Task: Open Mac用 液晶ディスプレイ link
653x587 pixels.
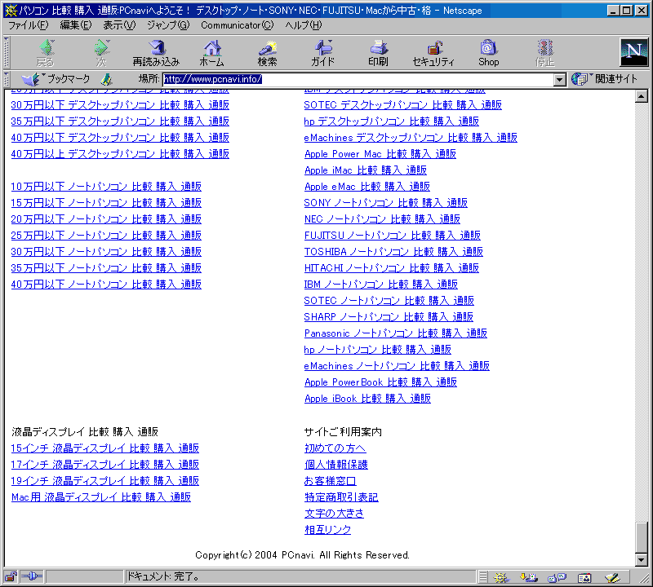Action: tap(101, 497)
